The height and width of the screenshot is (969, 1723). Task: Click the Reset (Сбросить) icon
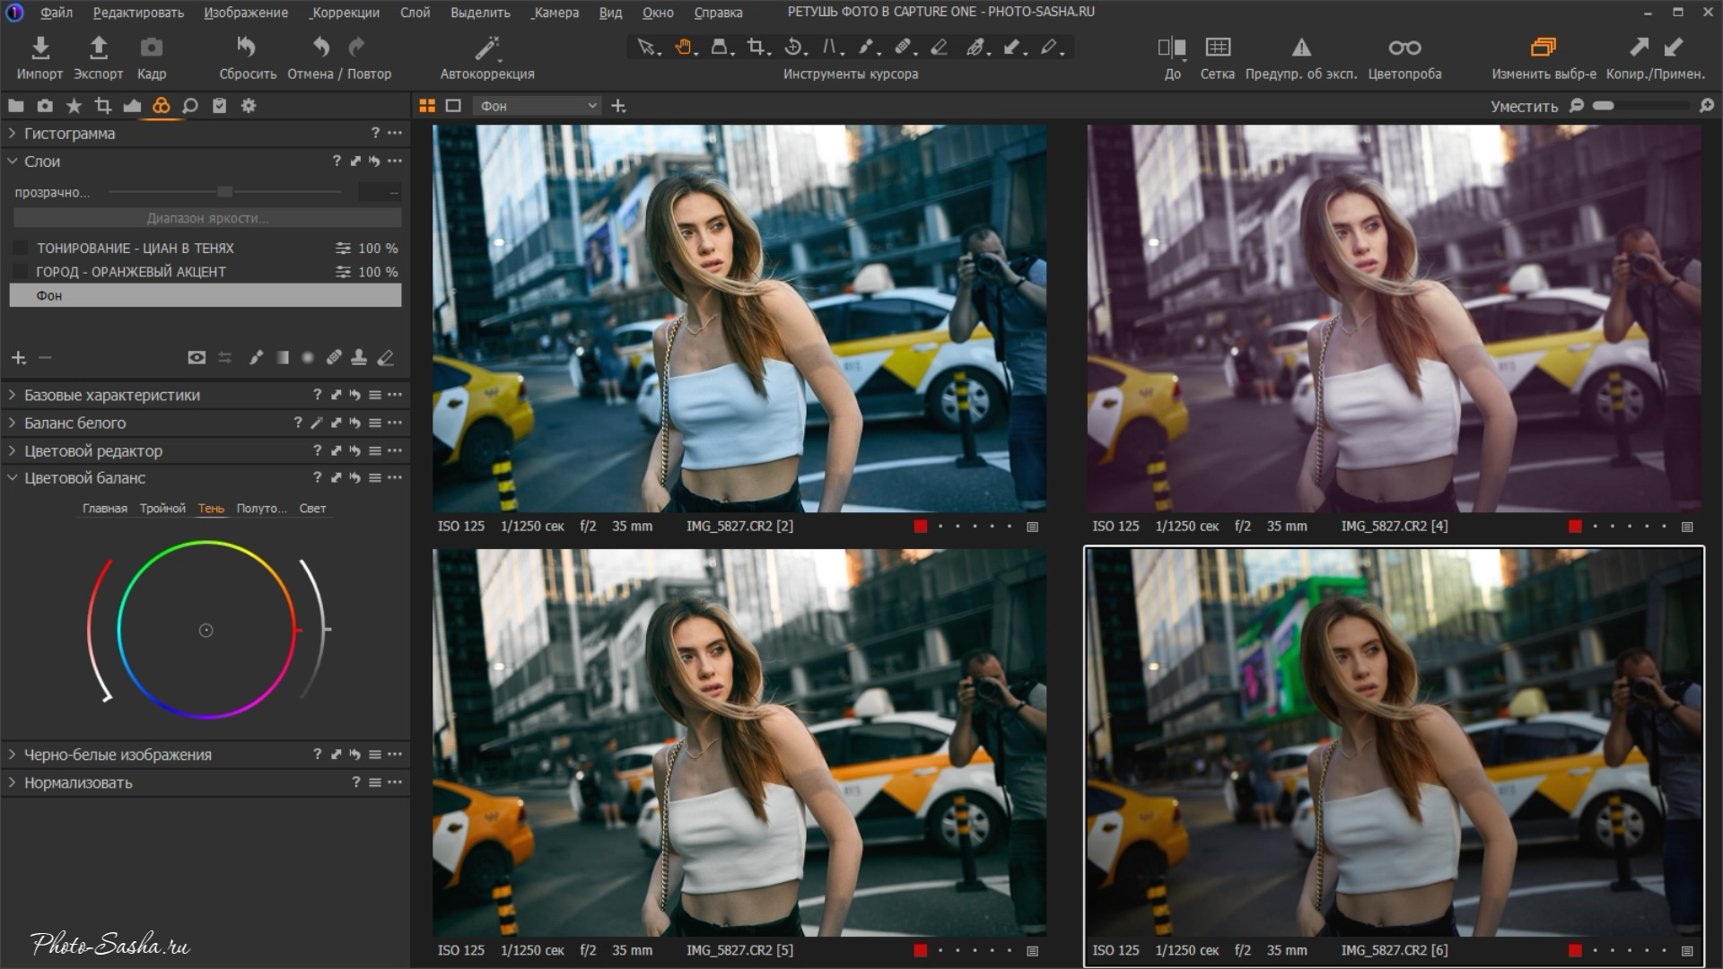(x=247, y=48)
